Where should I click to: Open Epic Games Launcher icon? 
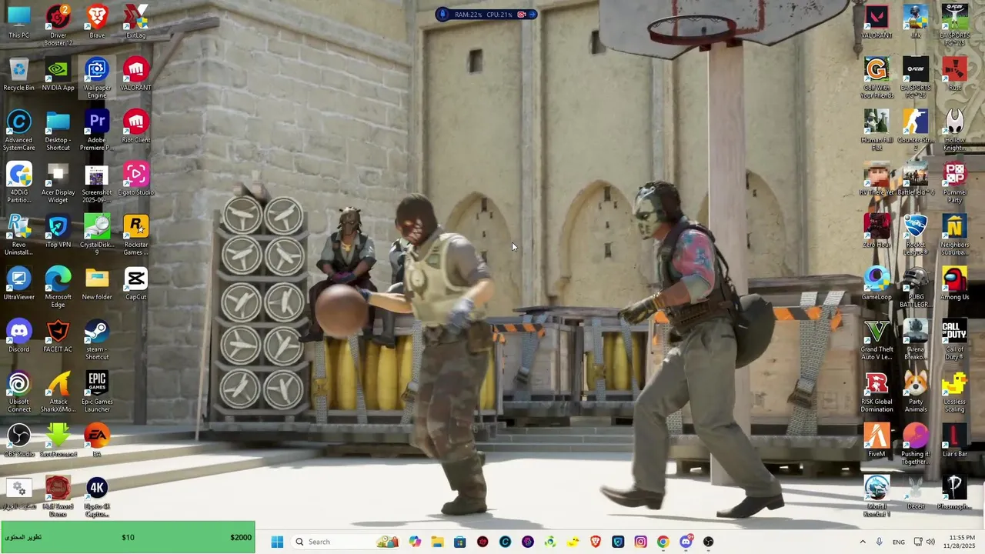[x=97, y=391]
